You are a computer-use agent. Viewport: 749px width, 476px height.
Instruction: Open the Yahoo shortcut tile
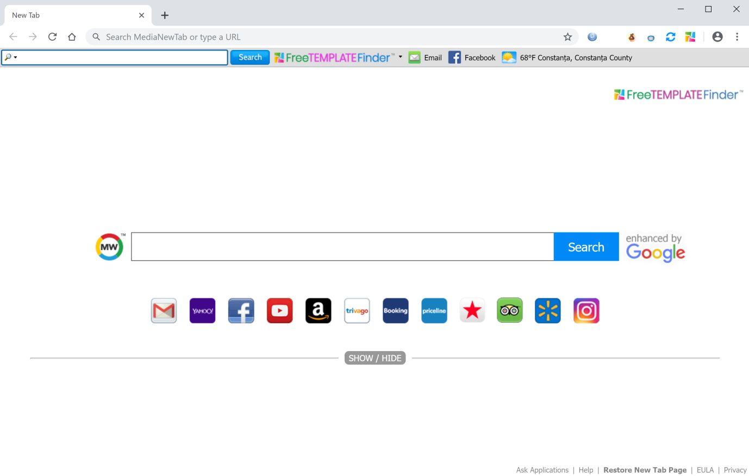[x=202, y=311]
